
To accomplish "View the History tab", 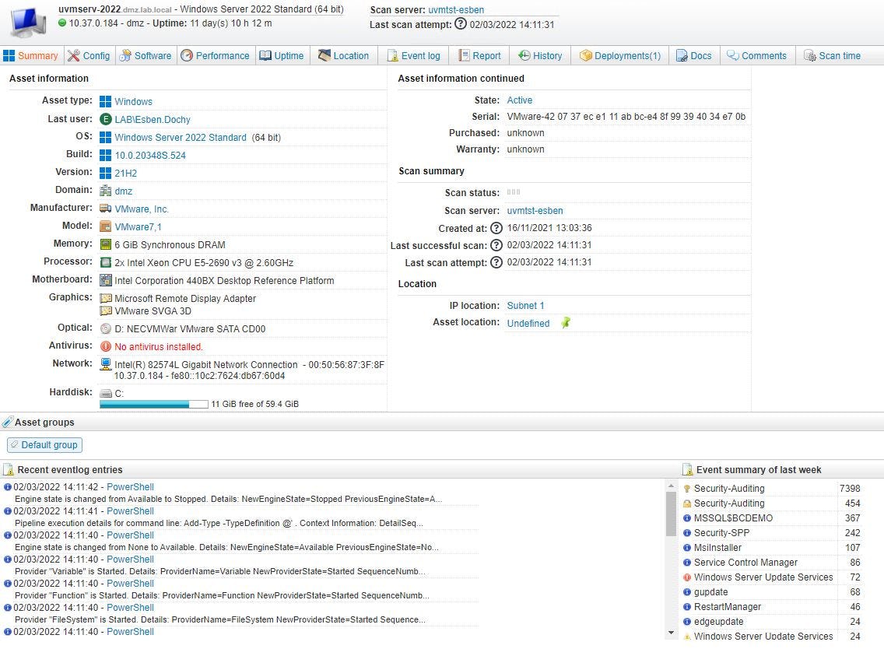I will point(540,56).
